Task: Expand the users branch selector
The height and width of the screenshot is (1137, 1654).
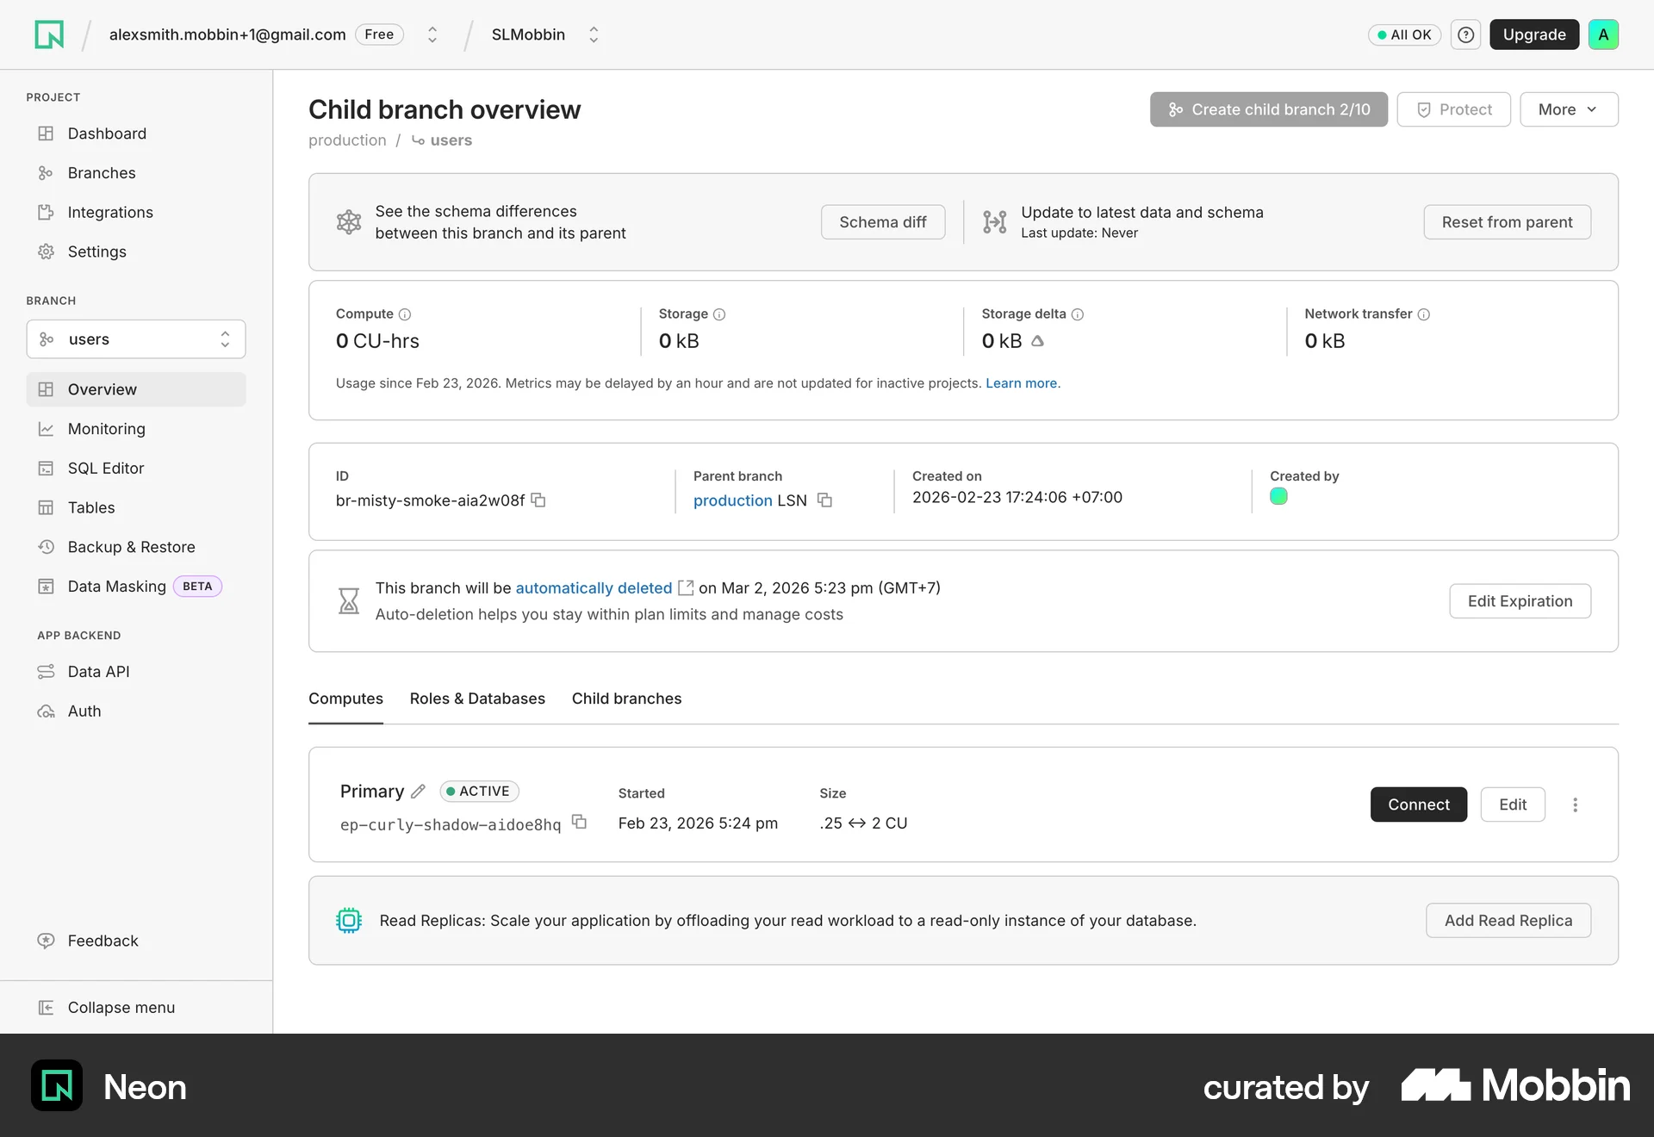Action: 136,339
